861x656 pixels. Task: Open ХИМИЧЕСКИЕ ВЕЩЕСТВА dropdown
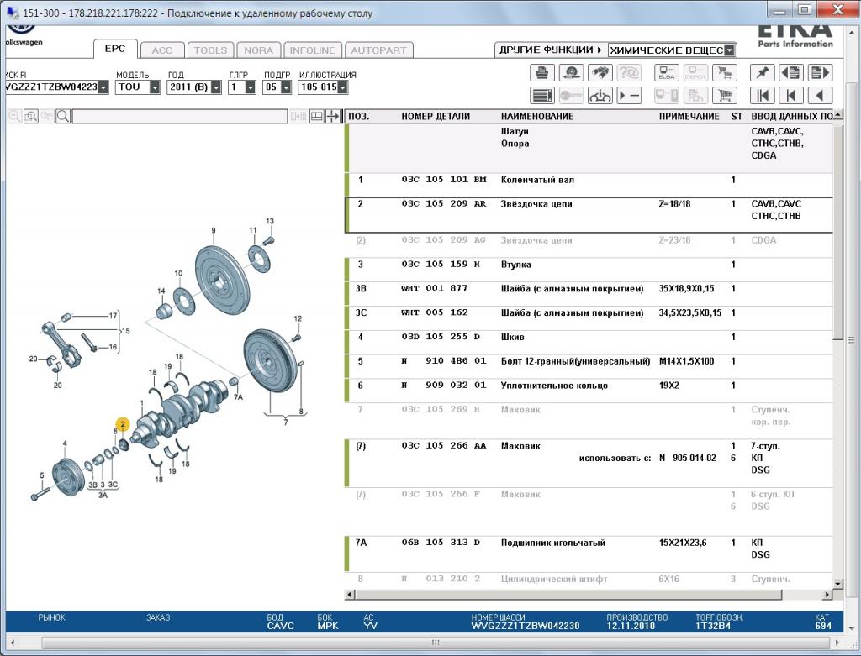[x=729, y=50]
